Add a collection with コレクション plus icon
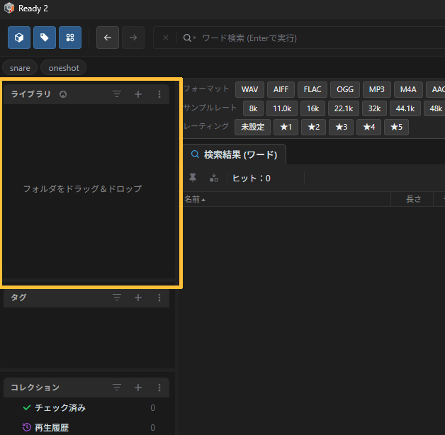Viewport: 445px width, 435px height. click(x=138, y=388)
